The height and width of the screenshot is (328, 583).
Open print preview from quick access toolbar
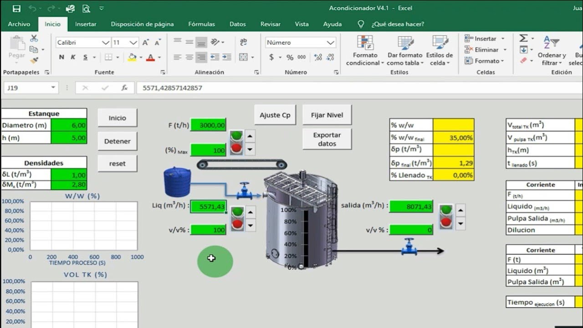tap(86, 8)
